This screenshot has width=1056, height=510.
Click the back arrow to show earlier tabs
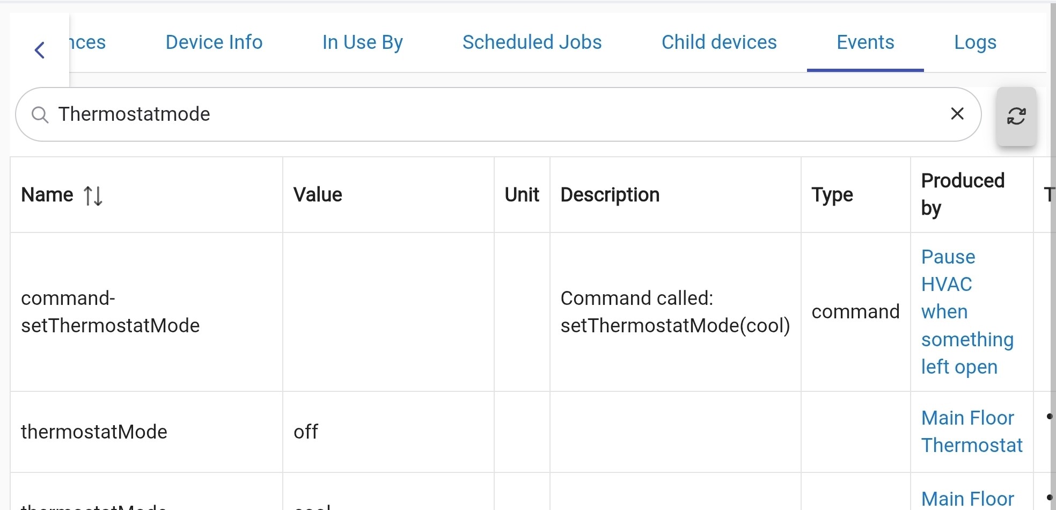coord(39,50)
